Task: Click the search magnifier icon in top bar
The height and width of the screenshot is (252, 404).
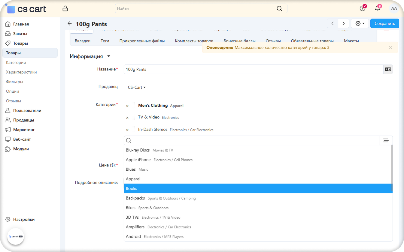Action: pyautogui.click(x=279, y=9)
